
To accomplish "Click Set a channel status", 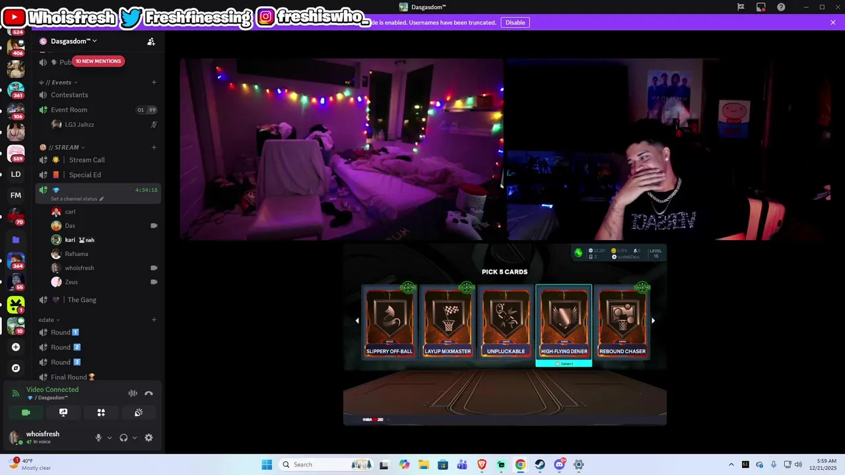I will point(77,199).
